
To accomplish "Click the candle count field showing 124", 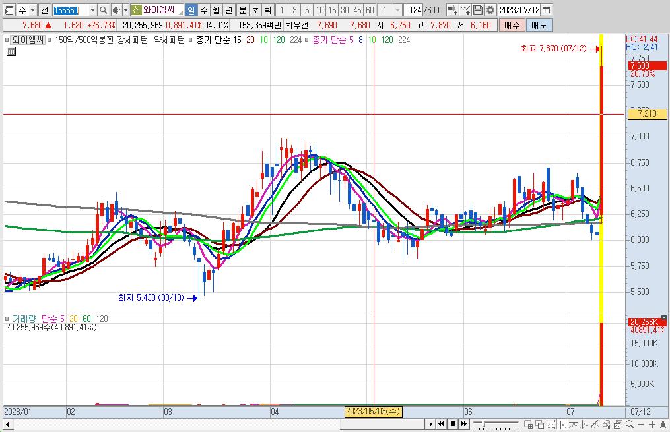I will (x=415, y=9).
